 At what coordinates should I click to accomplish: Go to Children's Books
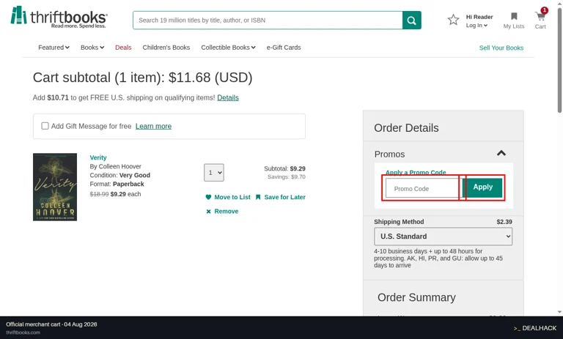pos(166,48)
